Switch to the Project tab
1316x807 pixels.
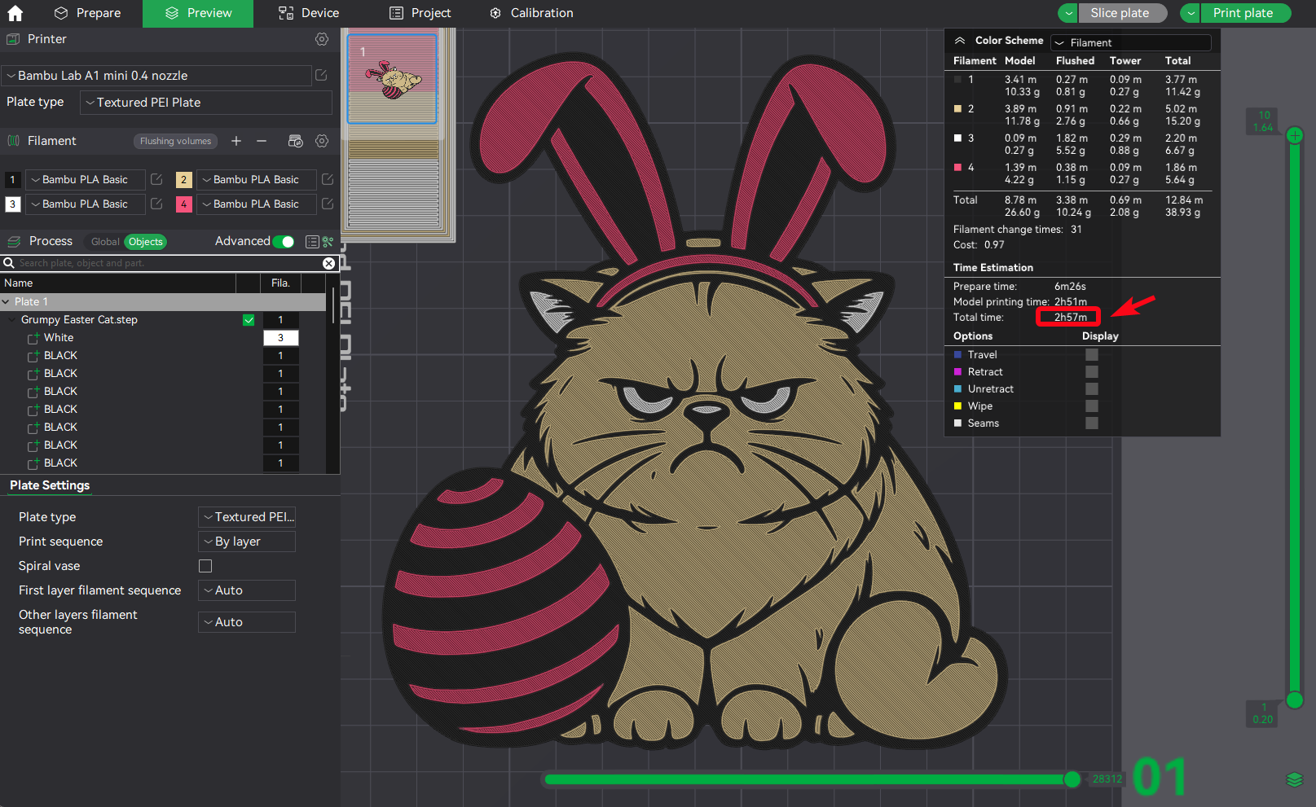420,13
